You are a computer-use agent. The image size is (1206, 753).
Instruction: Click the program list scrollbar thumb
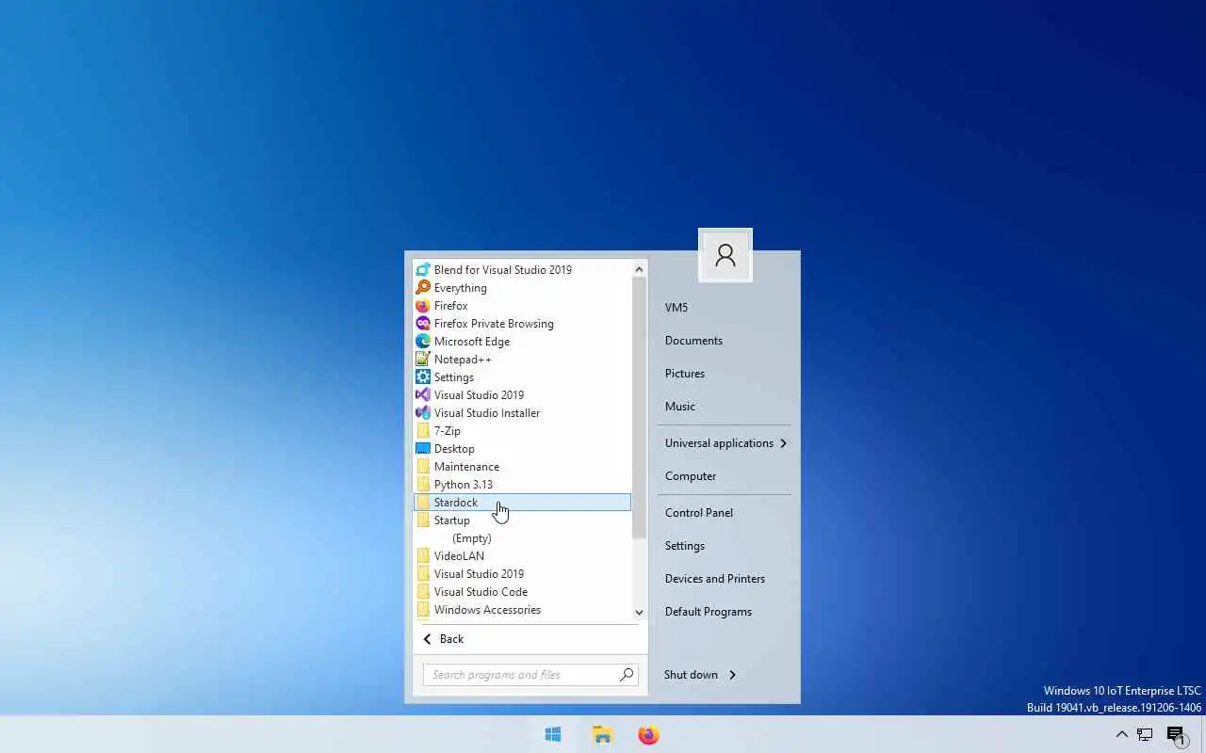point(639,408)
